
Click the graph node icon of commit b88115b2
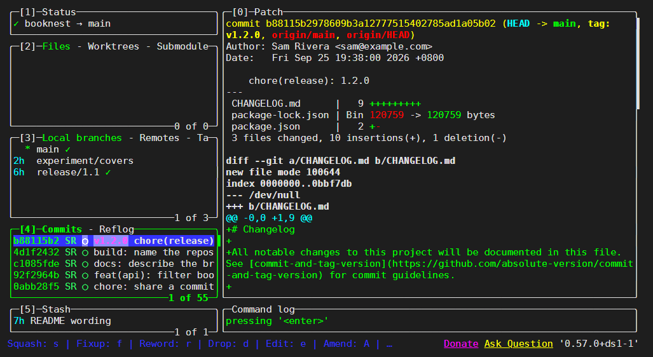pos(85,241)
